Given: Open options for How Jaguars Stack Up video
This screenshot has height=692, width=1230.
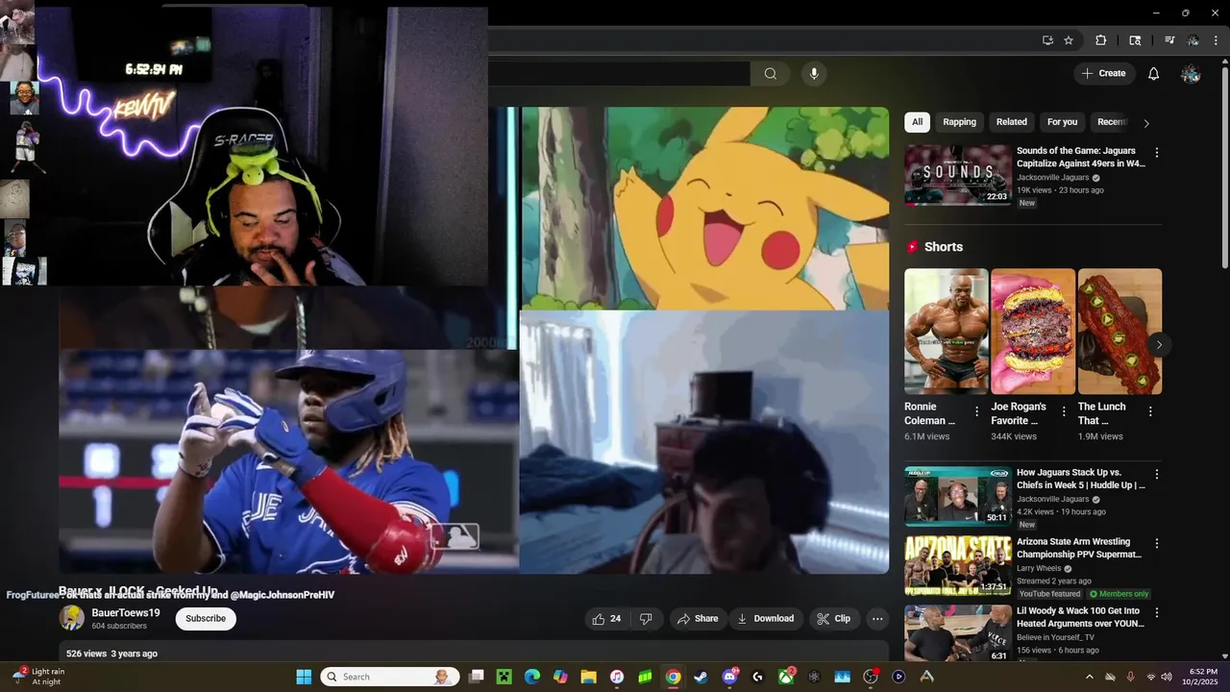Looking at the screenshot, I should click(x=1157, y=475).
